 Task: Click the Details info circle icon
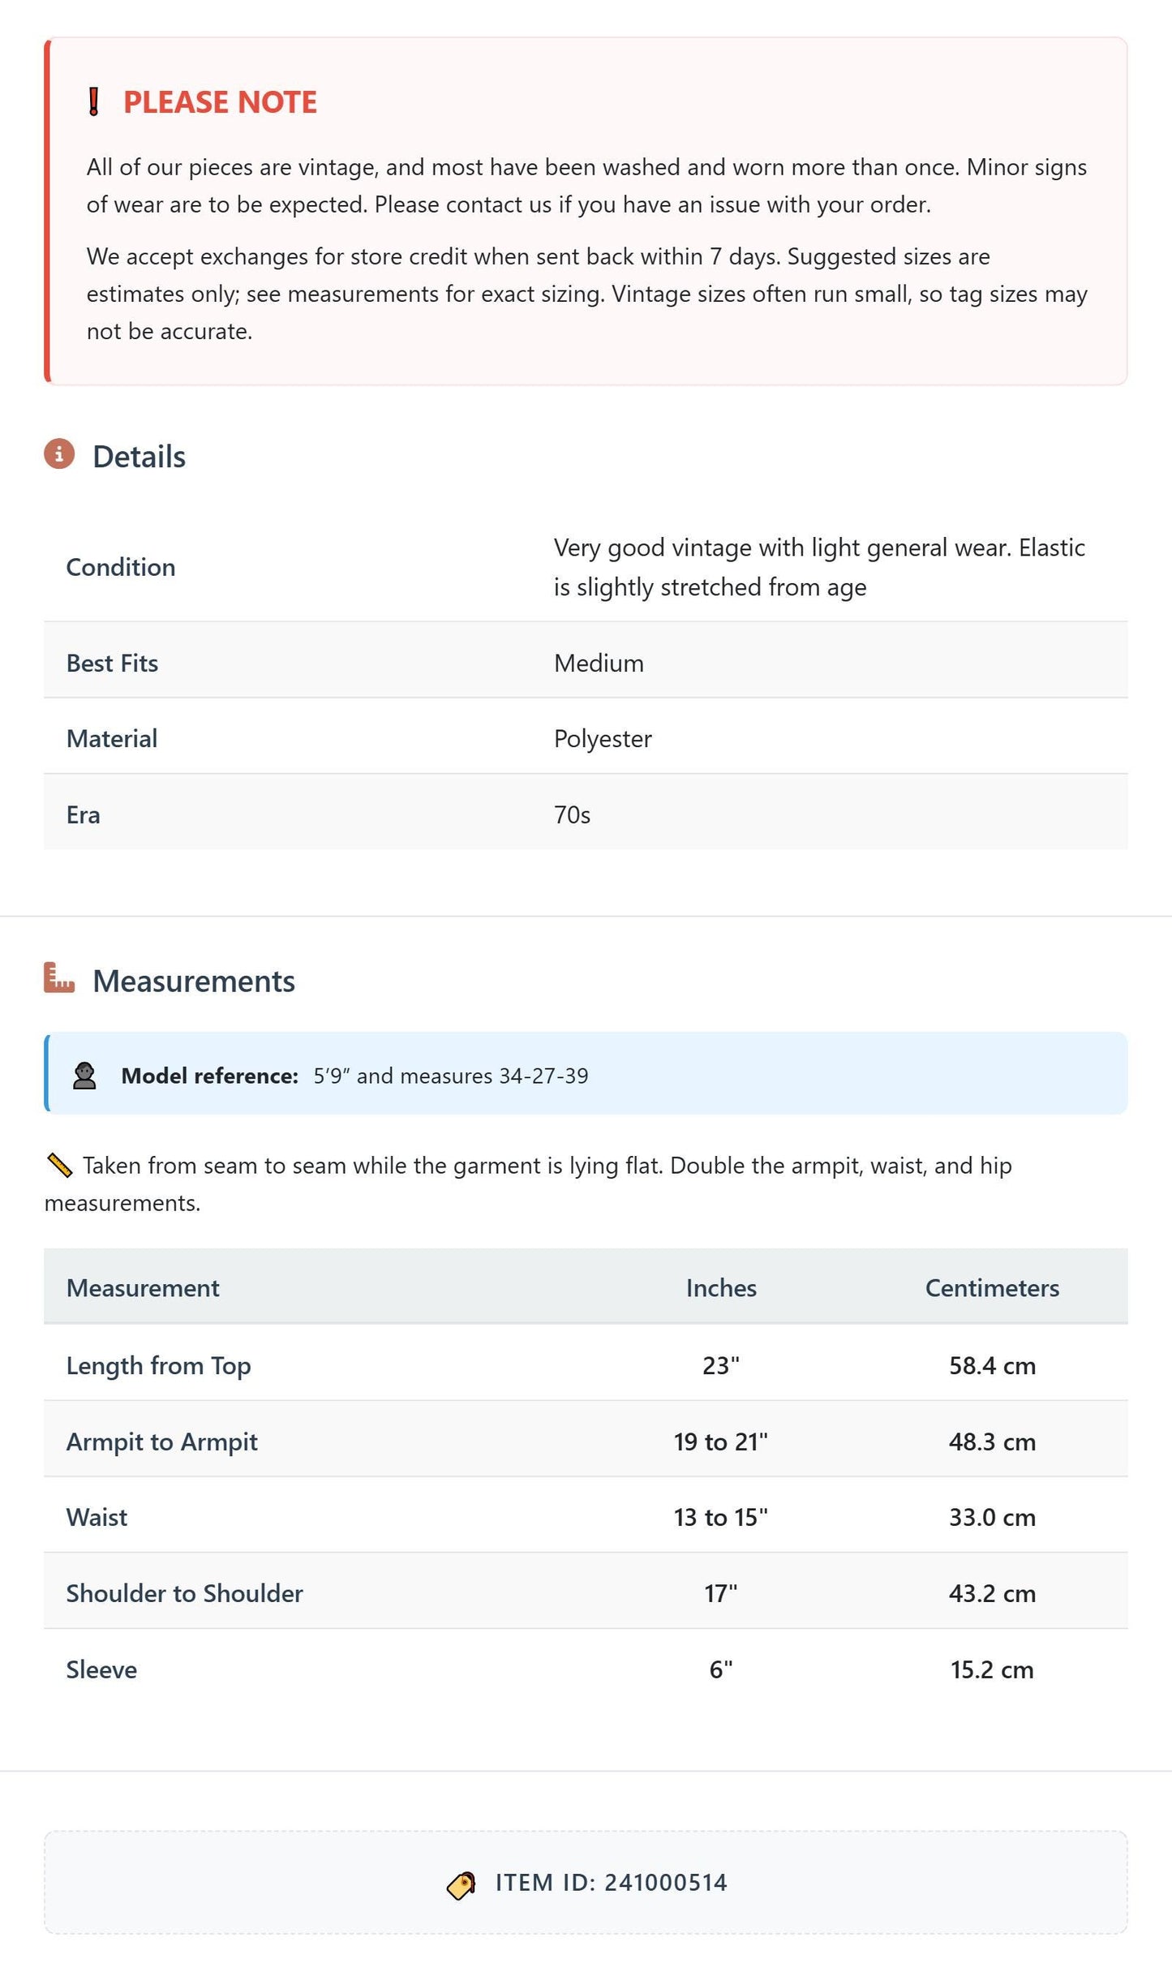59,454
